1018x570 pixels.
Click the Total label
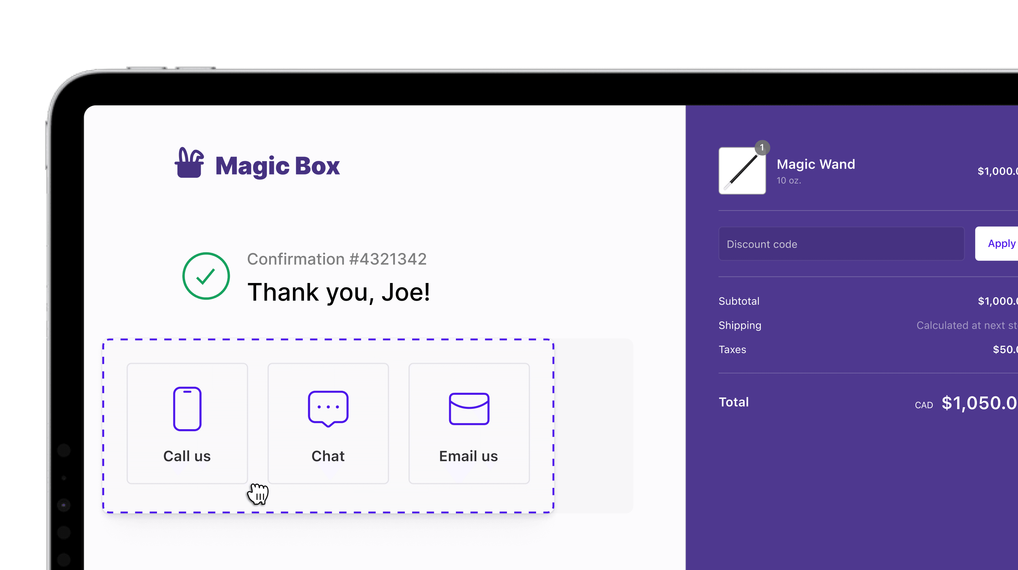tap(733, 402)
